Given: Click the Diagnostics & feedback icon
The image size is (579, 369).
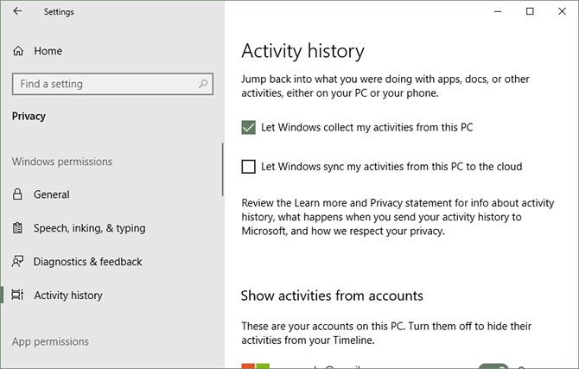Looking at the screenshot, I should tap(18, 262).
